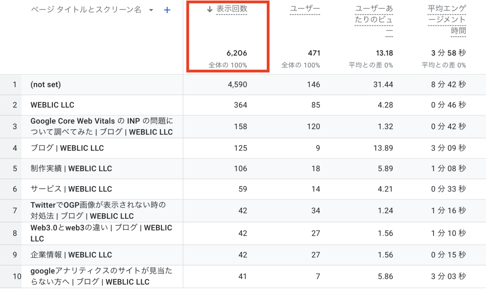Click views-per-user cell 4.28
Screen dimensions: 486x297
coord(385,105)
